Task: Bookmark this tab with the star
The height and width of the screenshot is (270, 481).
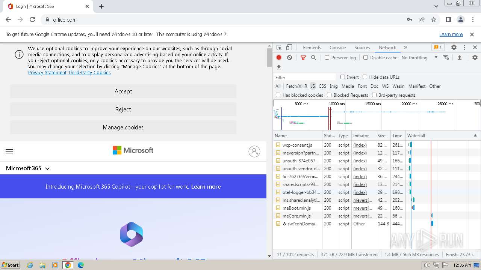Action: pos(434,19)
